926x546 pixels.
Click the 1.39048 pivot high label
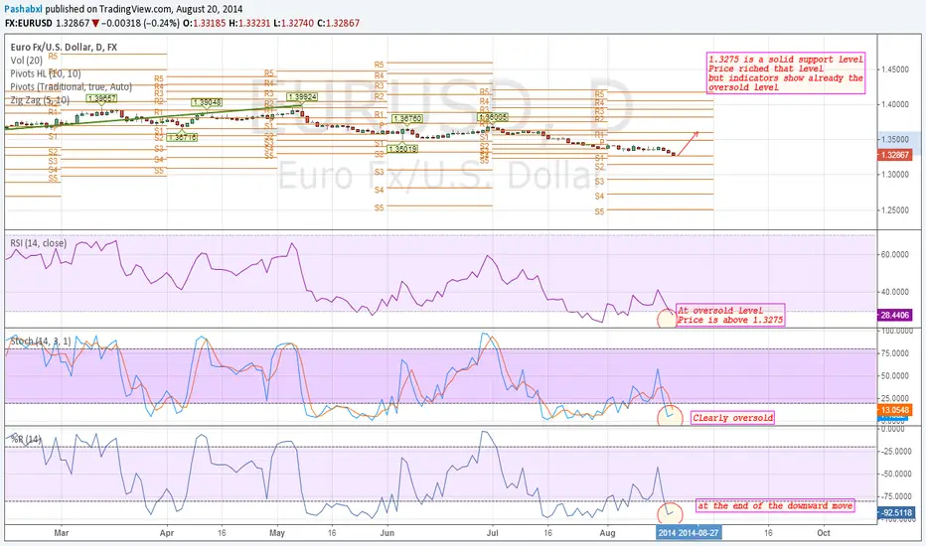point(208,102)
